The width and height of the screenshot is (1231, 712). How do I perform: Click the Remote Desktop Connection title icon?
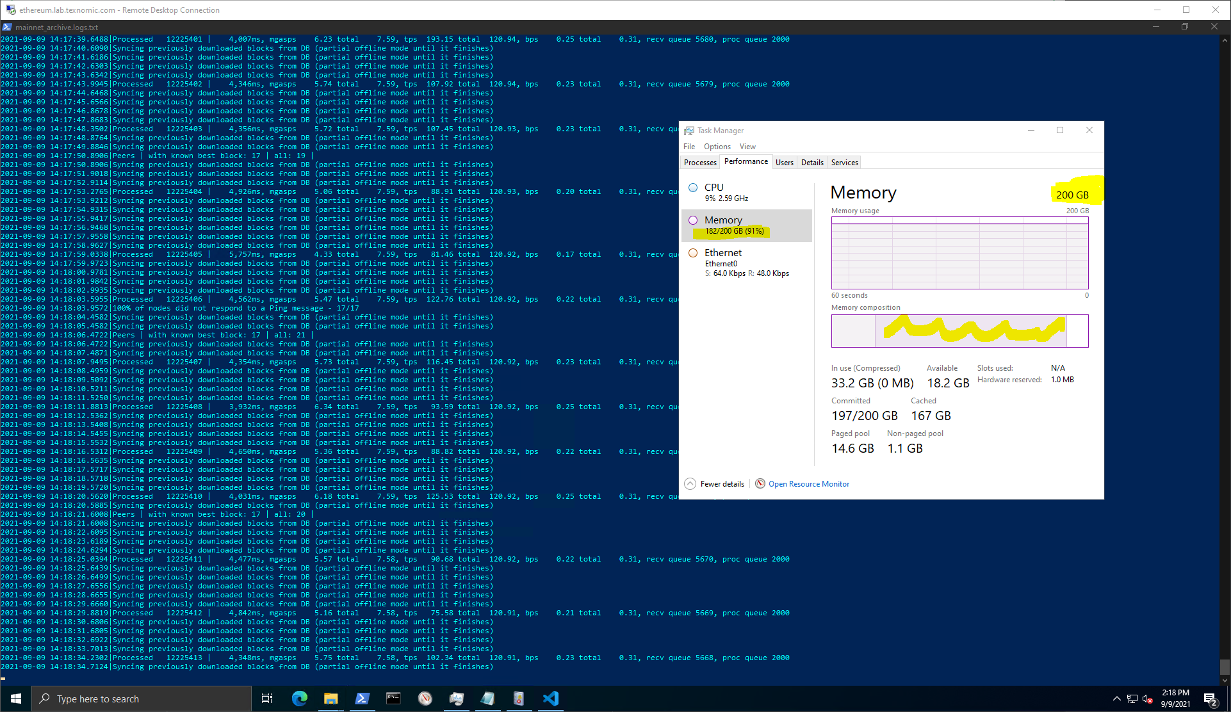tap(10, 10)
